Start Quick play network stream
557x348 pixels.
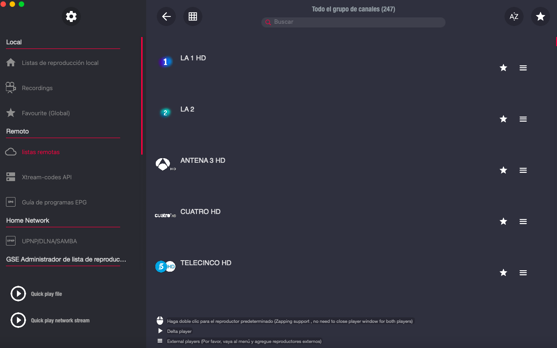18,320
